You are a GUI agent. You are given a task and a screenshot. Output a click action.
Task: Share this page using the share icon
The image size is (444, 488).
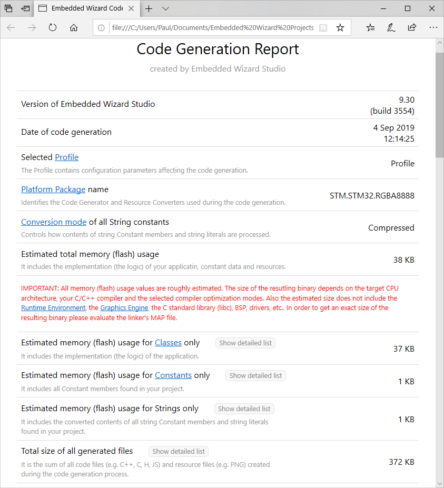pyautogui.click(x=412, y=27)
